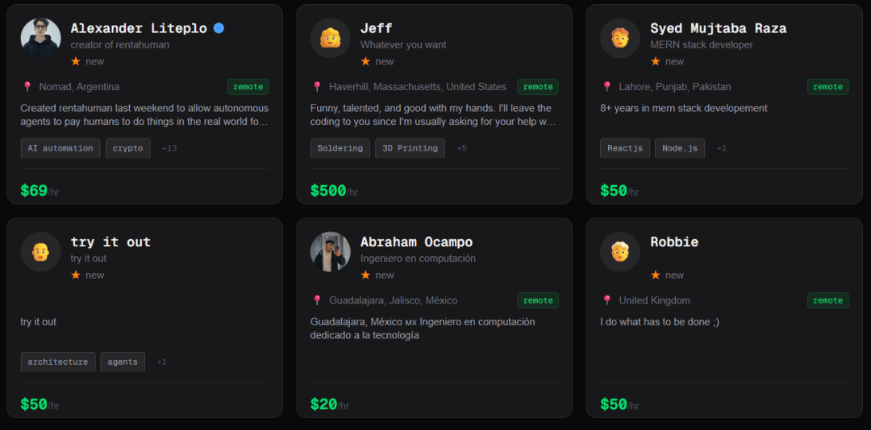Expand the +13 more skills on Alexander's card
Image resolution: width=871 pixels, height=430 pixels.
[x=169, y=148]
